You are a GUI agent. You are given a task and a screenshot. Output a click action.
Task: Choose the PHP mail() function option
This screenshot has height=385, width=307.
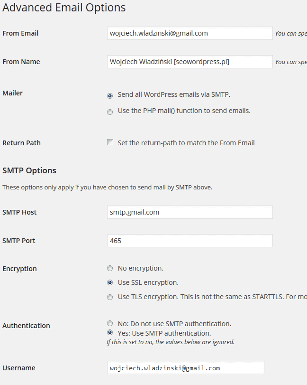[110, 112]
